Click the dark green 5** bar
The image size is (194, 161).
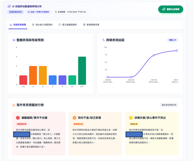tap(82, 71)
